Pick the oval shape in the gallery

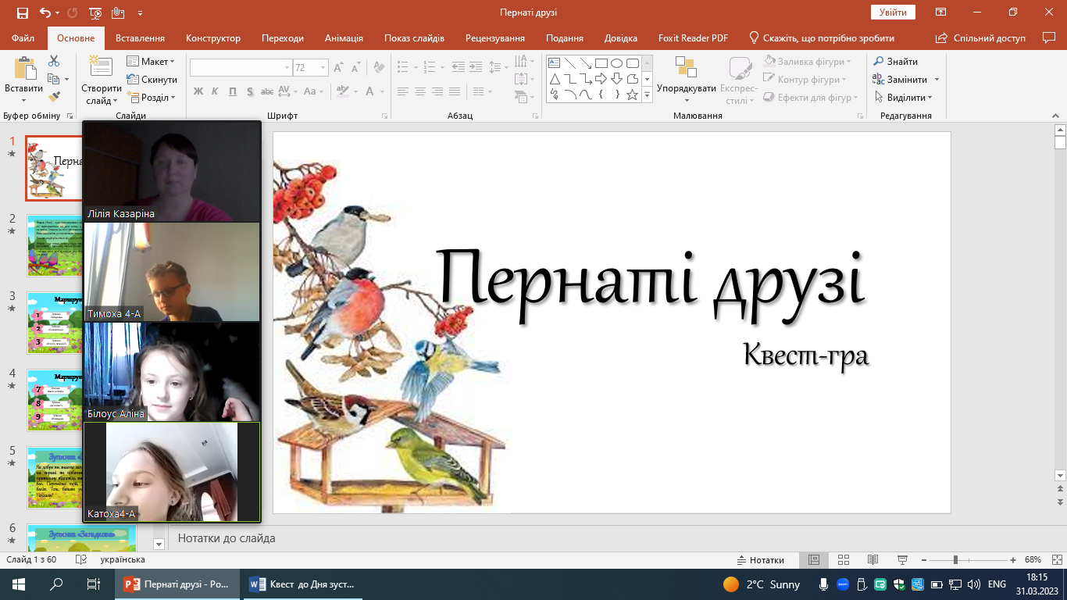[x=616, y=63]
